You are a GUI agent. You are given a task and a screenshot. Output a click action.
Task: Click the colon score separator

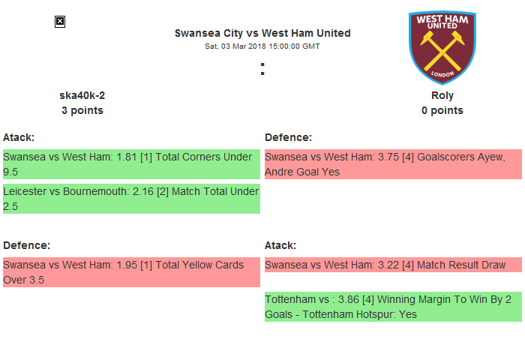tap(262, 69)
